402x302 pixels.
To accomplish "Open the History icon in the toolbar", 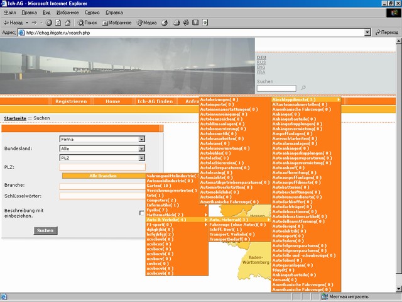I will coord(165,23).
